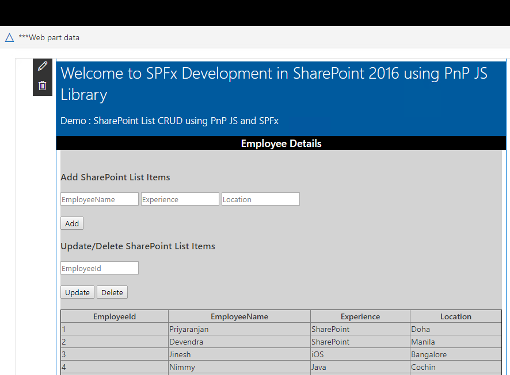Select the Devendra name cell
The height and width of the screenshot is (375, 510).
pos(239,342)
